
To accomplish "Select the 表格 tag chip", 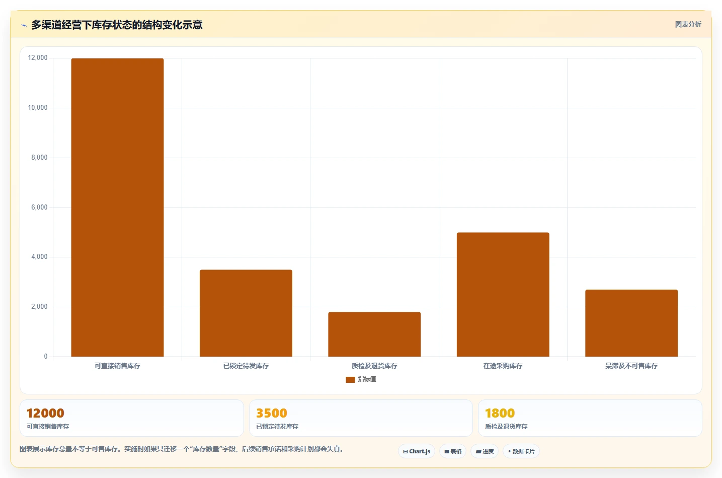I will tap(453, 451).
